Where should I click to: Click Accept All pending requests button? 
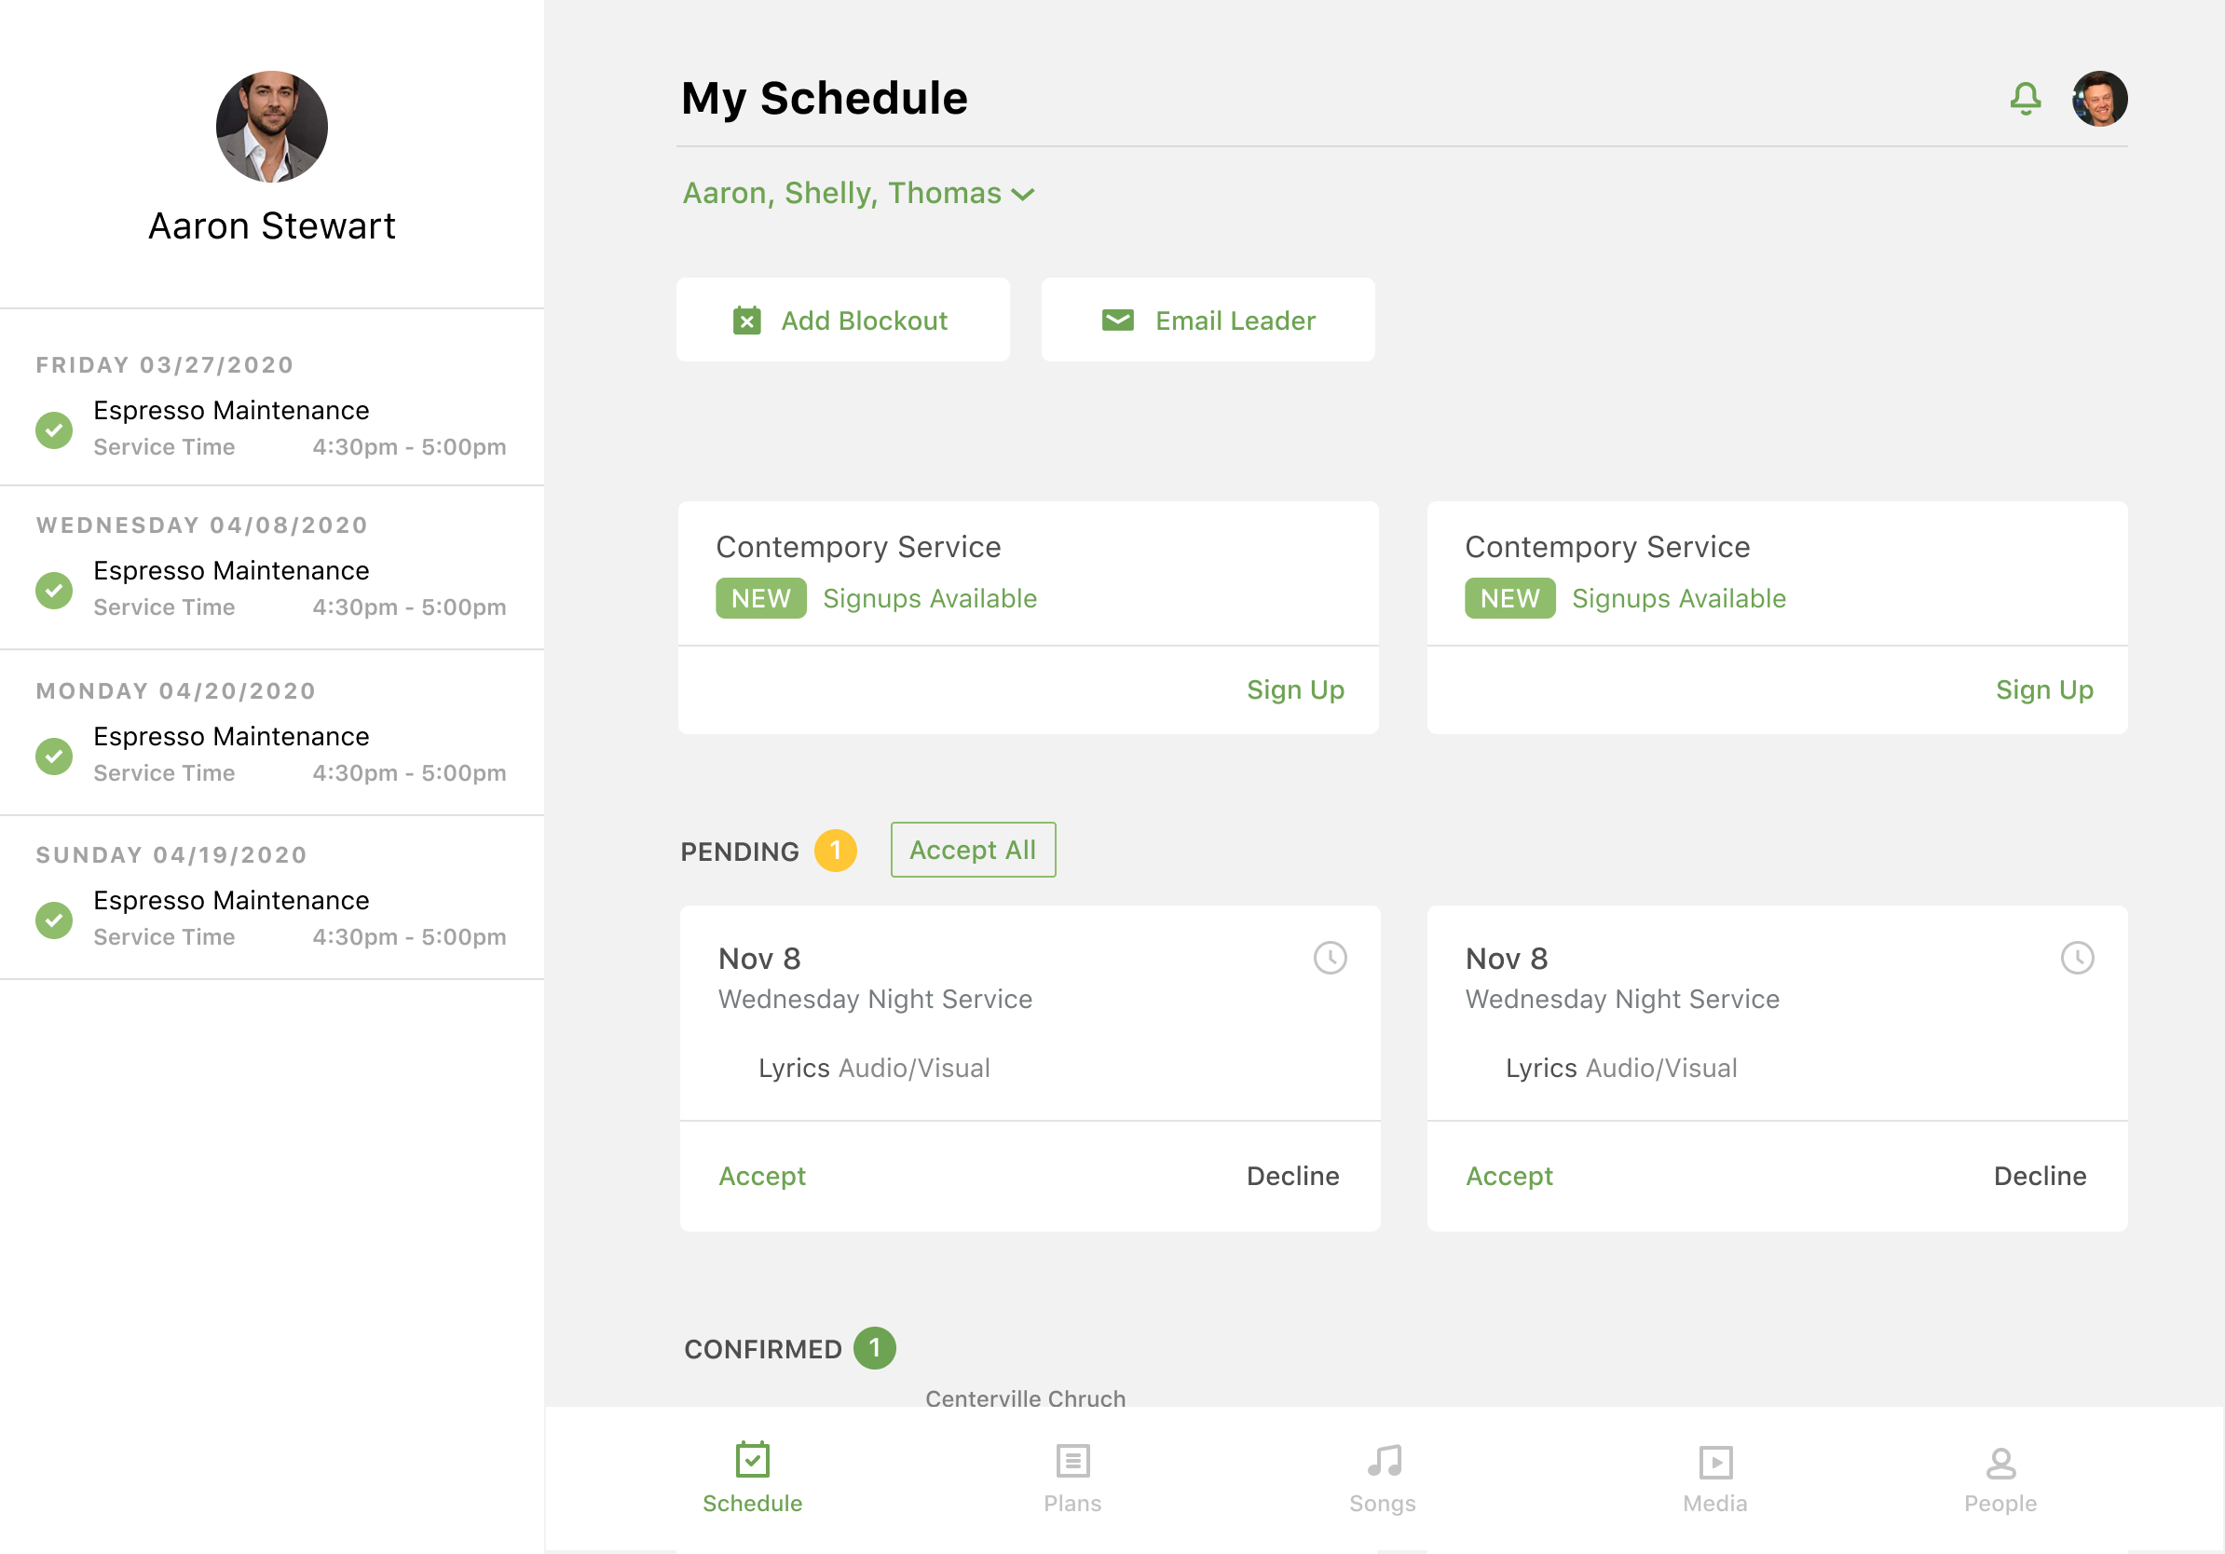[x=972, y=849]
